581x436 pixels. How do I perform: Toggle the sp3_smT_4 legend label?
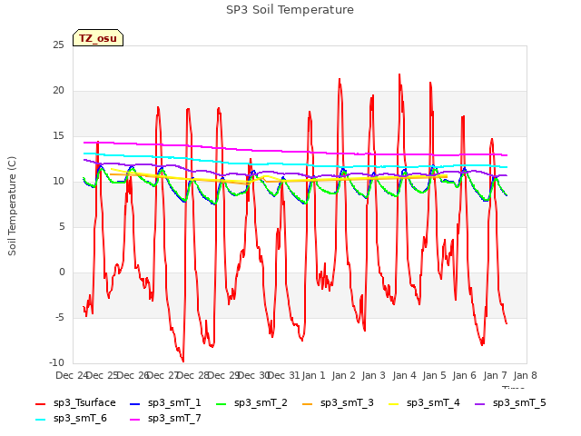click(x=433, y=403)
